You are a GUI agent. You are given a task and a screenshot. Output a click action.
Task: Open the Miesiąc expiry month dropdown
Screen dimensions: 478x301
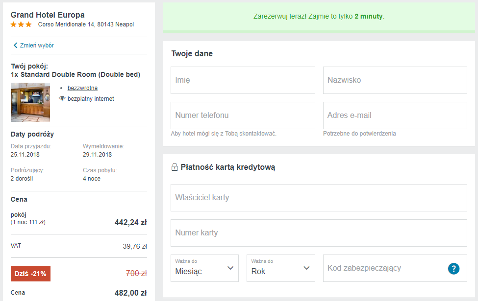[204, 268]
